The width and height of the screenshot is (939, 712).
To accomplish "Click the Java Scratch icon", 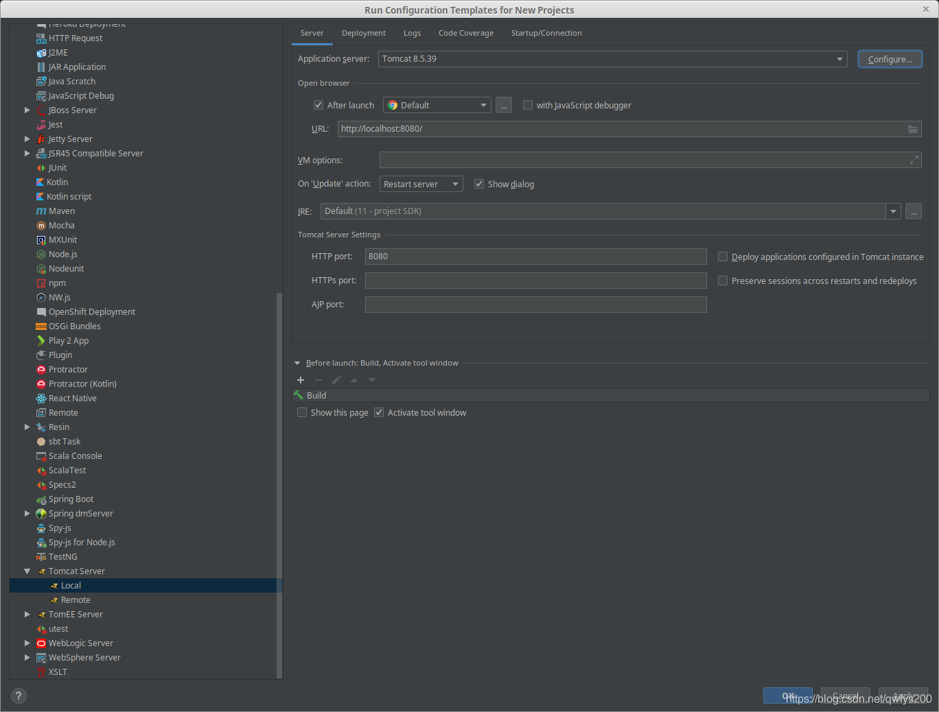I will [x=41, y=82].
